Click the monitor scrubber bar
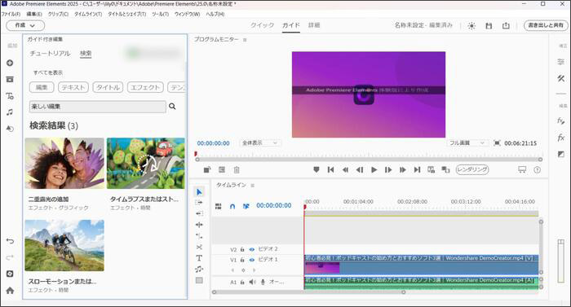The image size is (571, 307). click(x=368, y=160)
